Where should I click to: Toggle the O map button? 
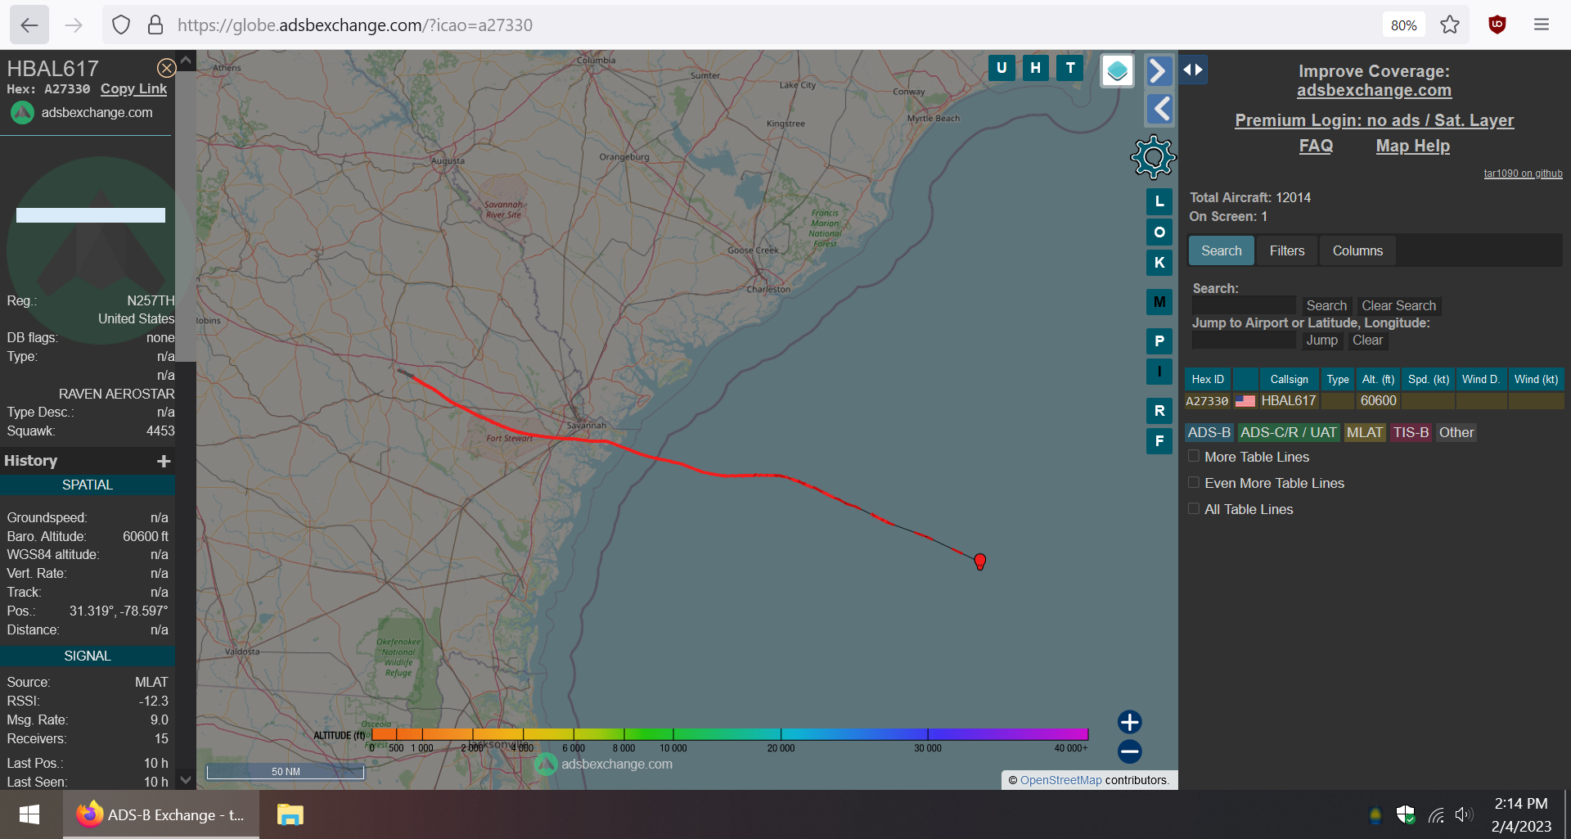[x=1159, y=232]
